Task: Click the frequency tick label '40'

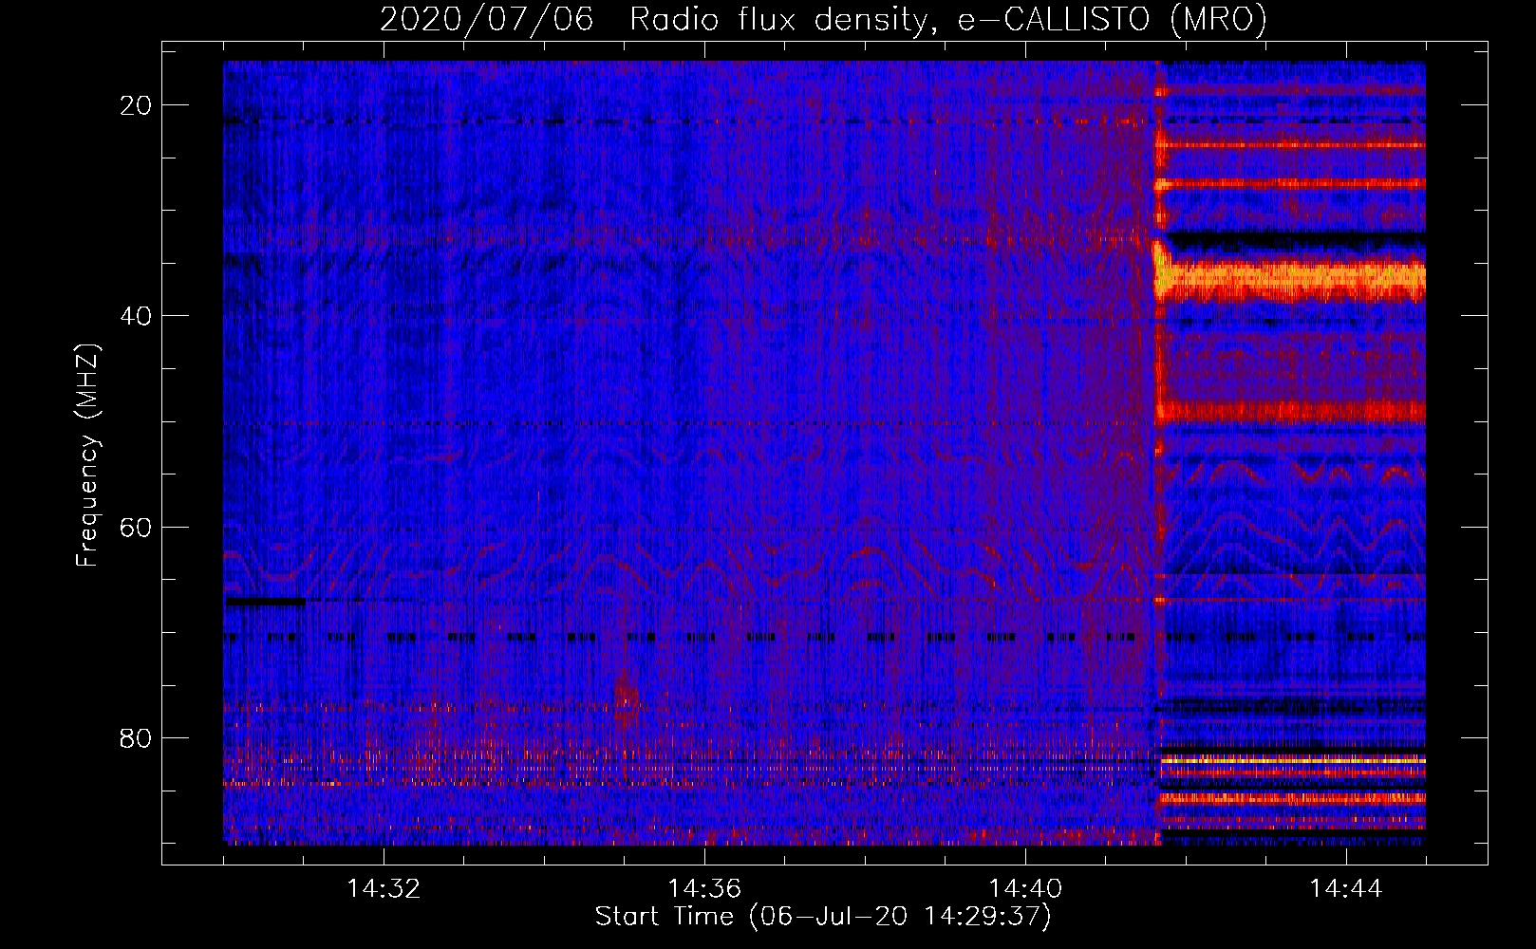Action: pyautogui.click(x=137, y=316)
